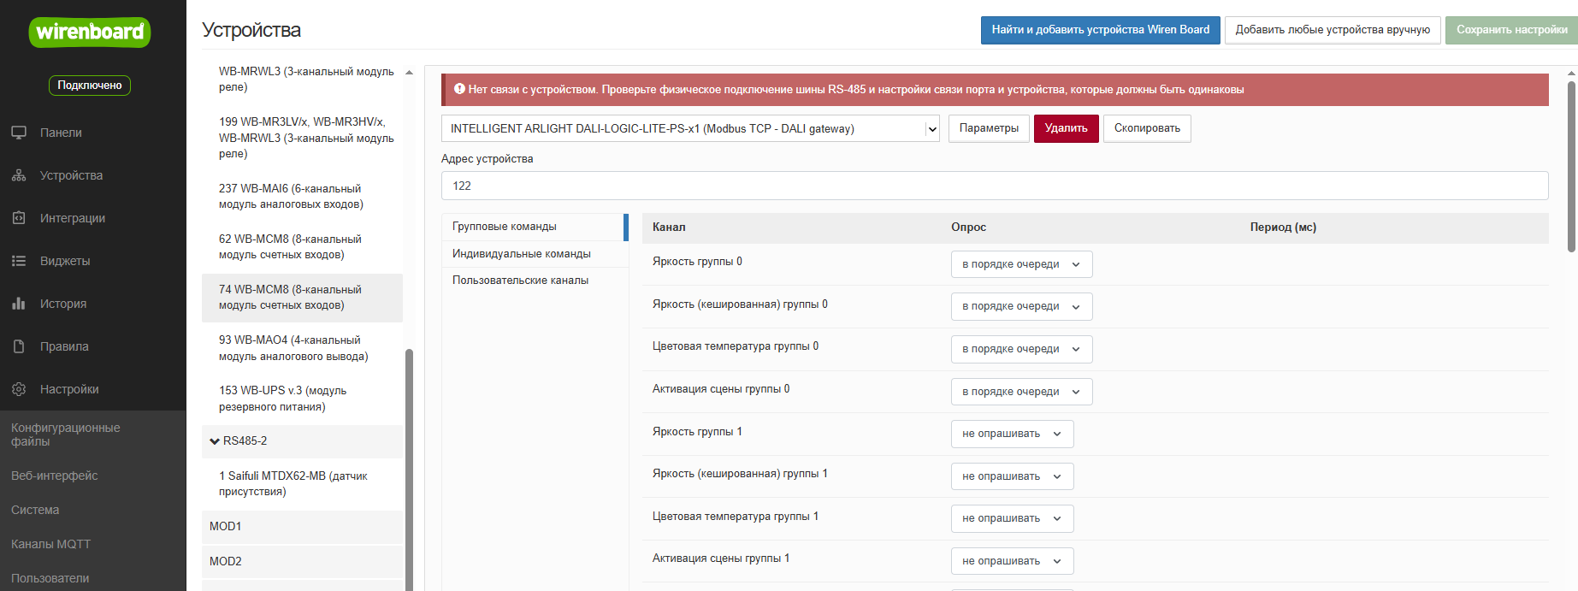Screen dimensions: 1578x591
Task: Click Найти и добавить устройства Wiren Board
Action: point(1100,30)
